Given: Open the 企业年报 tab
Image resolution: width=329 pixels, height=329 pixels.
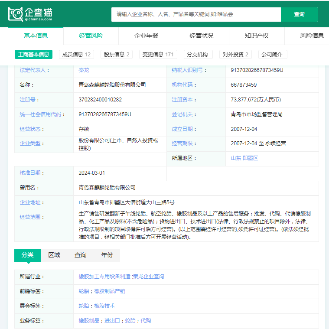Looking at the screenshot, I should pyautogui.click(x=146, y=36).
